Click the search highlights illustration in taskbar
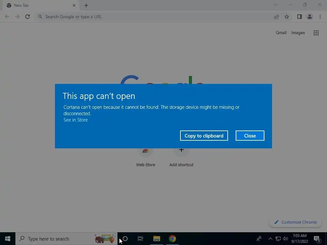The height and width of the screenshot is (245, 327). pos(105,239)
